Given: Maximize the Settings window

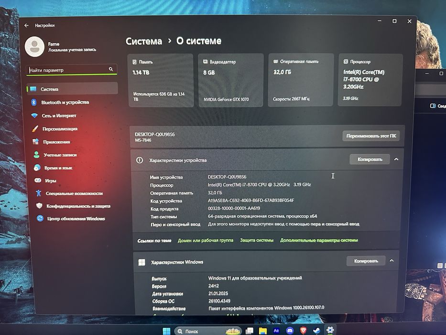Looking at the screenshot, I should tap(394, 21).
